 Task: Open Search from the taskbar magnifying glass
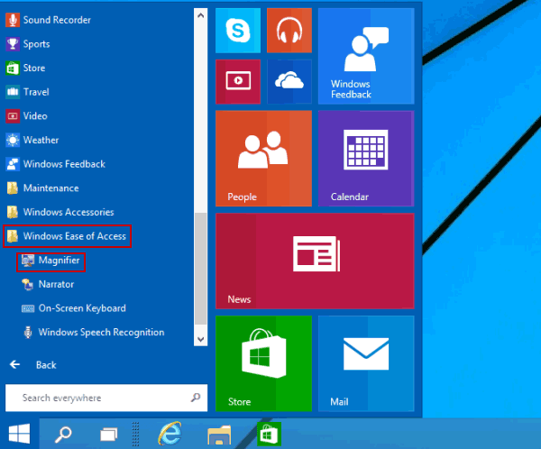pos(63,435)
